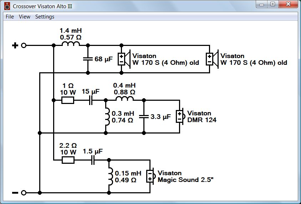This screenshot has width=301, height=204.
Task: Select the 0.3 mH vertical inductor symbol
Action: point(107,116)
